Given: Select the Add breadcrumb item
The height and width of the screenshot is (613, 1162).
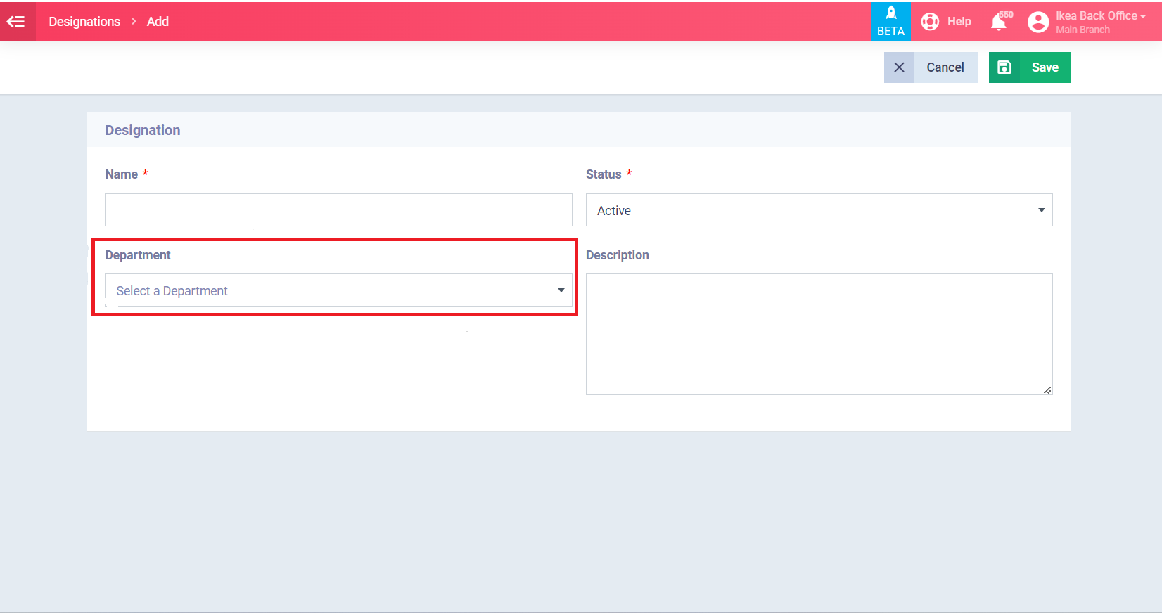Looking at the screenshot, I should pos(158,22).
